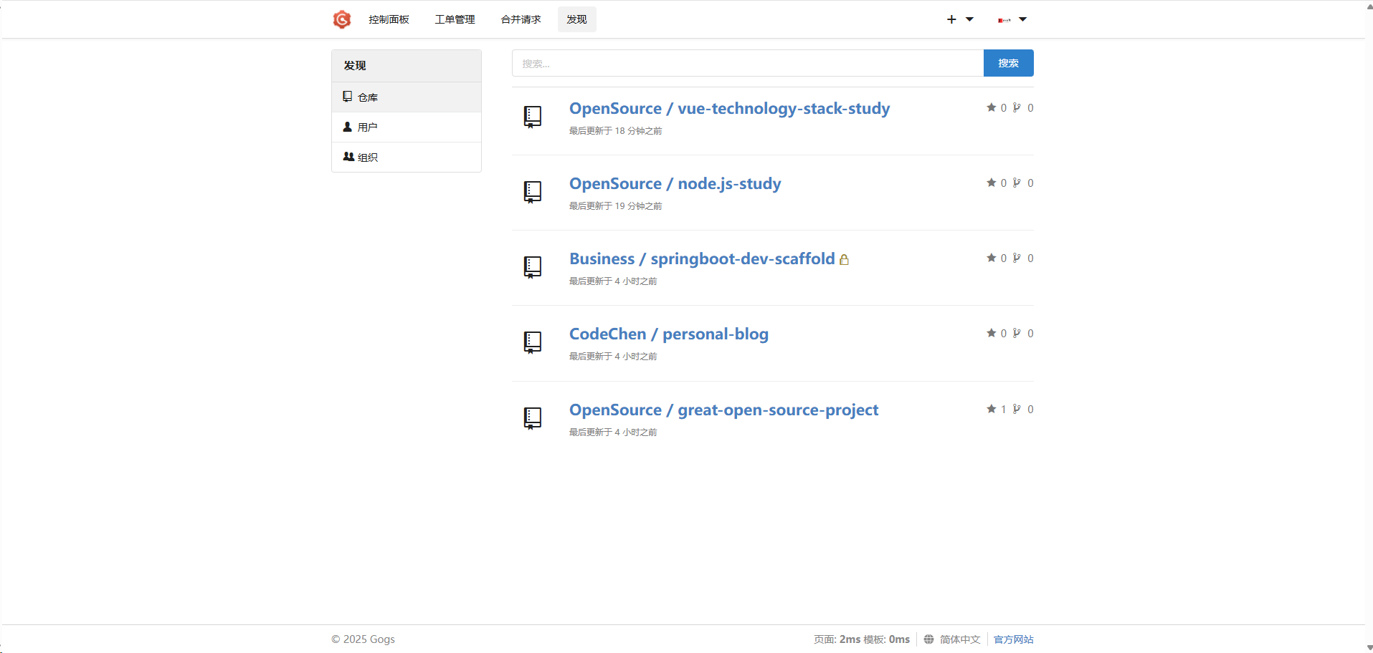
Task: Click the star icon for great-open-source-project
Action: coord(991,409)
